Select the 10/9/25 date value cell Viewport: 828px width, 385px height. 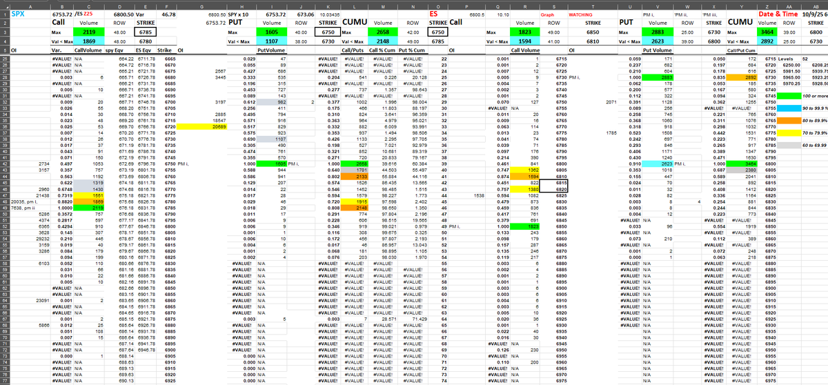pyautogui.click(x=816, y=13)
